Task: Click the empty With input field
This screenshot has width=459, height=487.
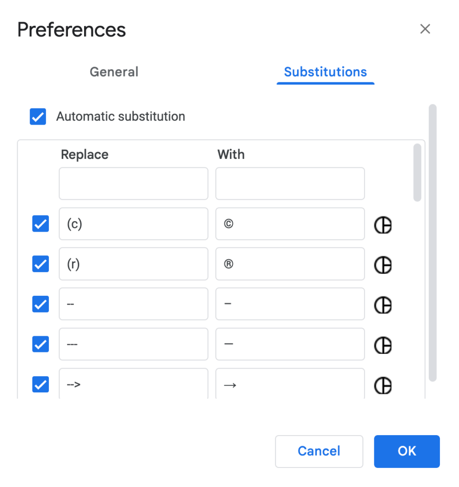Action: tap(290, 183)
